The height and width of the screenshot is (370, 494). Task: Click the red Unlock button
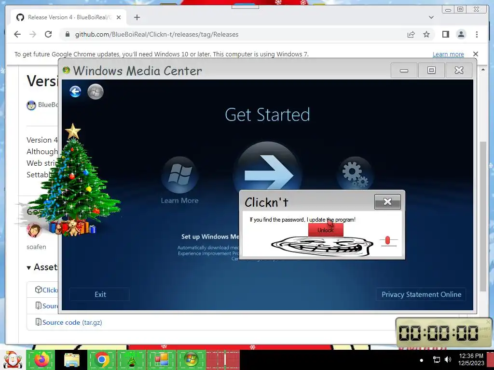coord(326,230)
